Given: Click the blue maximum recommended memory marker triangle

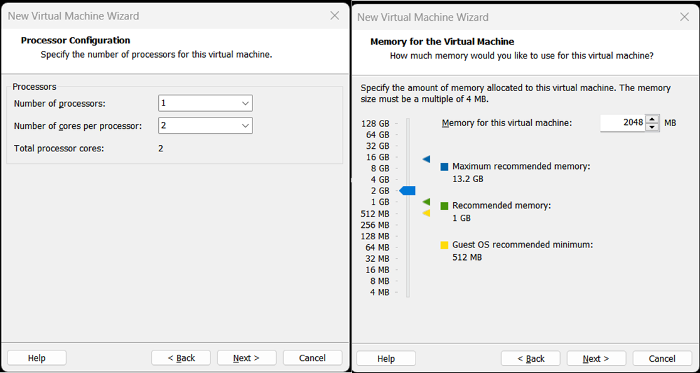Looking at the screenshot, I should tap(426, 159).
